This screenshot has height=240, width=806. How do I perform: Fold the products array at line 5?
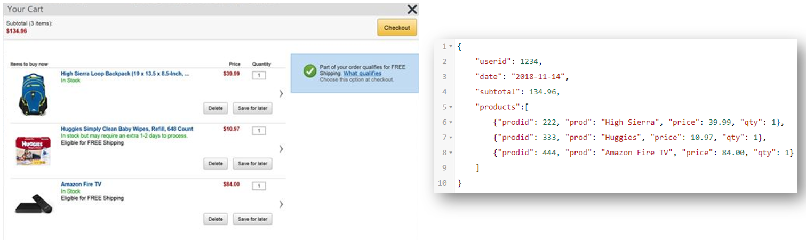[451, 107]
